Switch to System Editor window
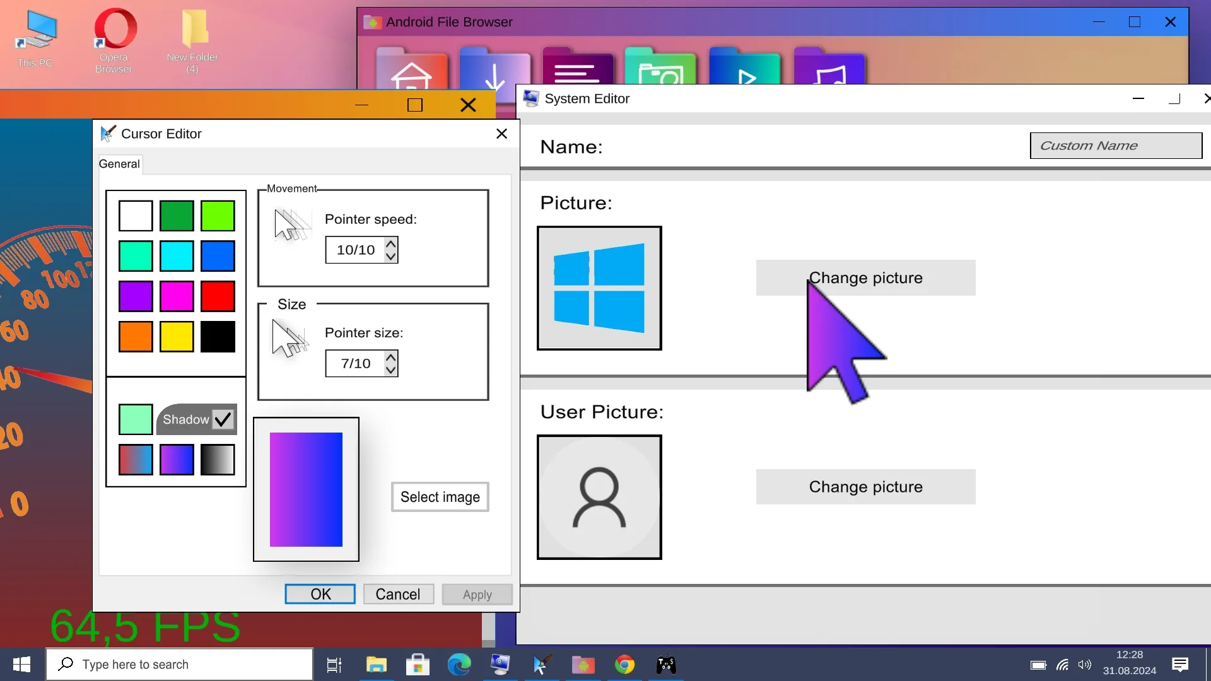The height and width of the screenshot is (681, 1211). point(588,98)
